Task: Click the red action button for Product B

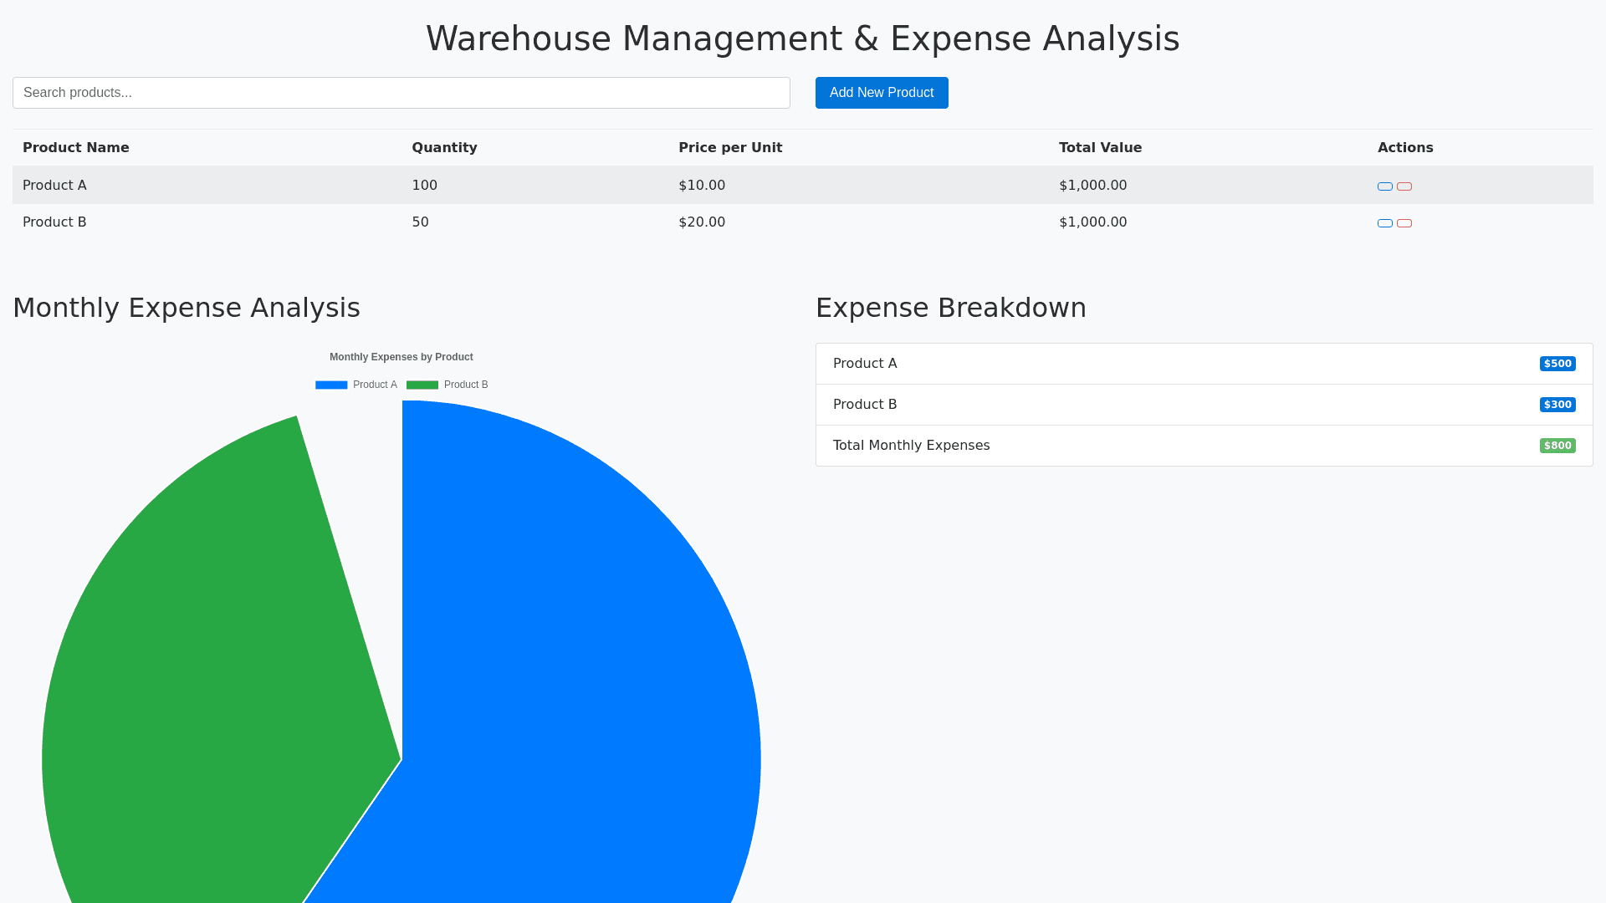Action: 1404,223
